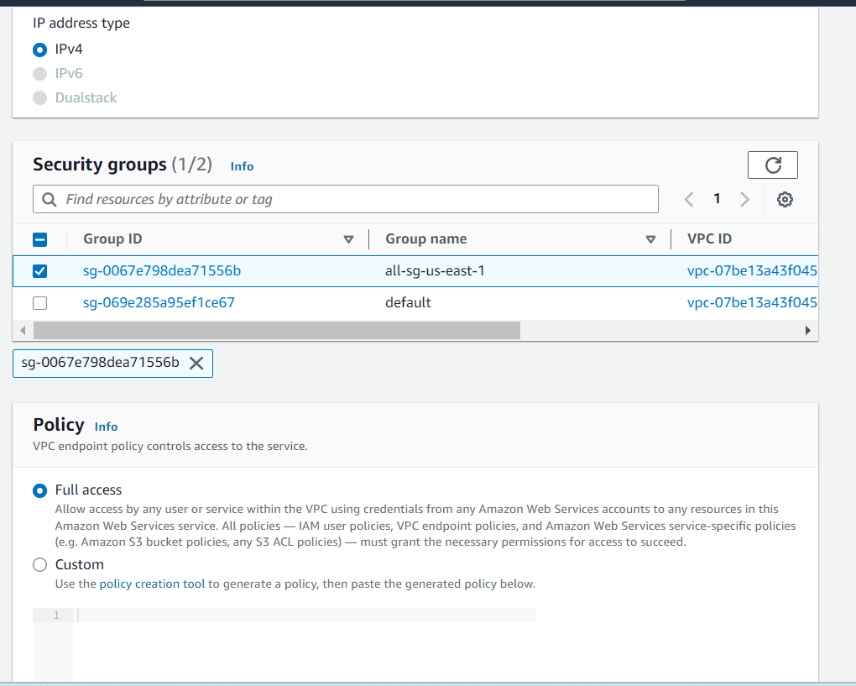Screen dimensions: 856x686
Task: Open VPC link in all-sg-us-east-1 row
Action: tap(752, 271)
